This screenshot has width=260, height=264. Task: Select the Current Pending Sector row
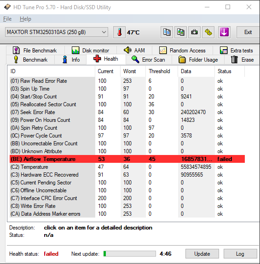point(127,183)
